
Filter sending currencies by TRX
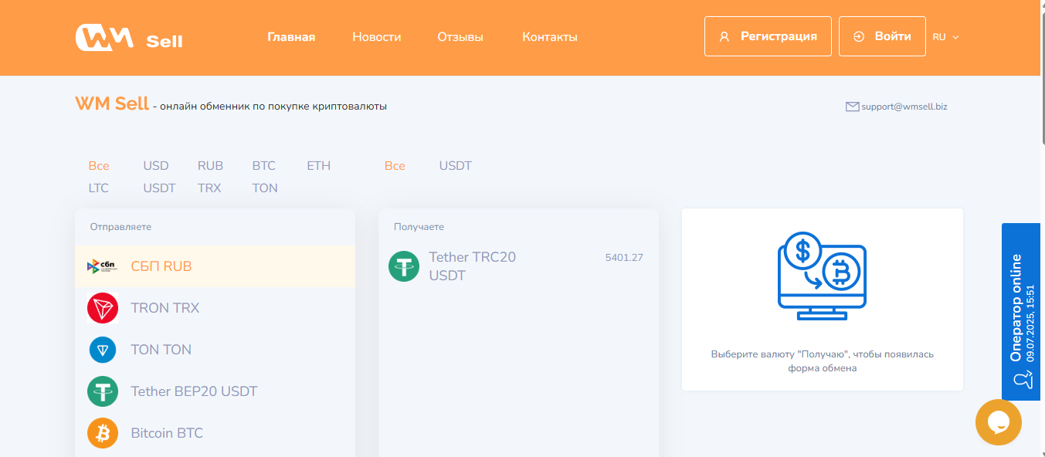[209, 188]
